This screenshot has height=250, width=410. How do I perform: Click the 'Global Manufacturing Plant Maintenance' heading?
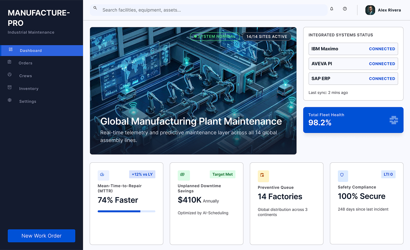click(191, 122)
